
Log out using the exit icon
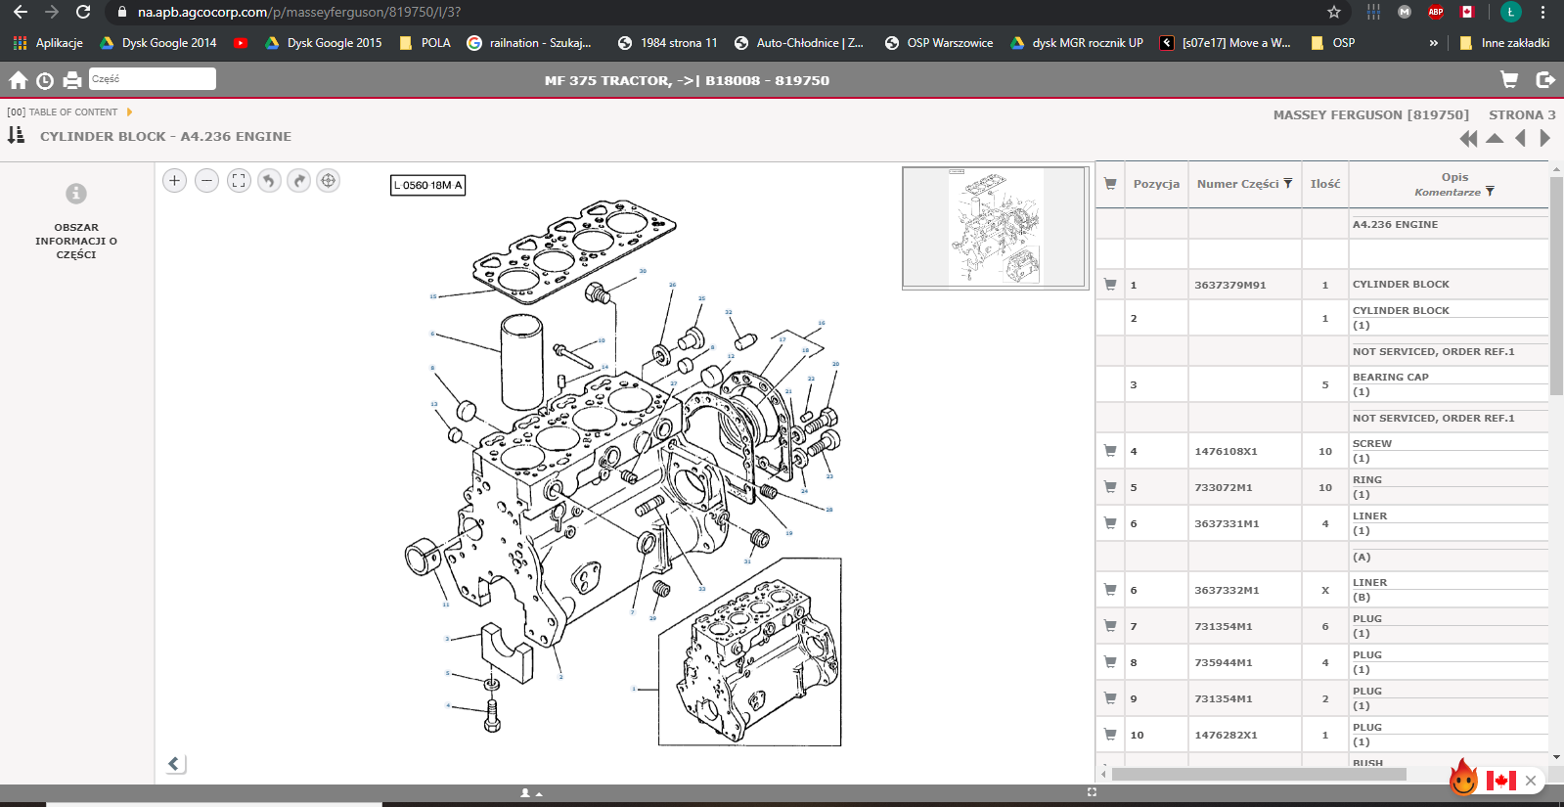pyautogui.click(x=1545, y=80)
